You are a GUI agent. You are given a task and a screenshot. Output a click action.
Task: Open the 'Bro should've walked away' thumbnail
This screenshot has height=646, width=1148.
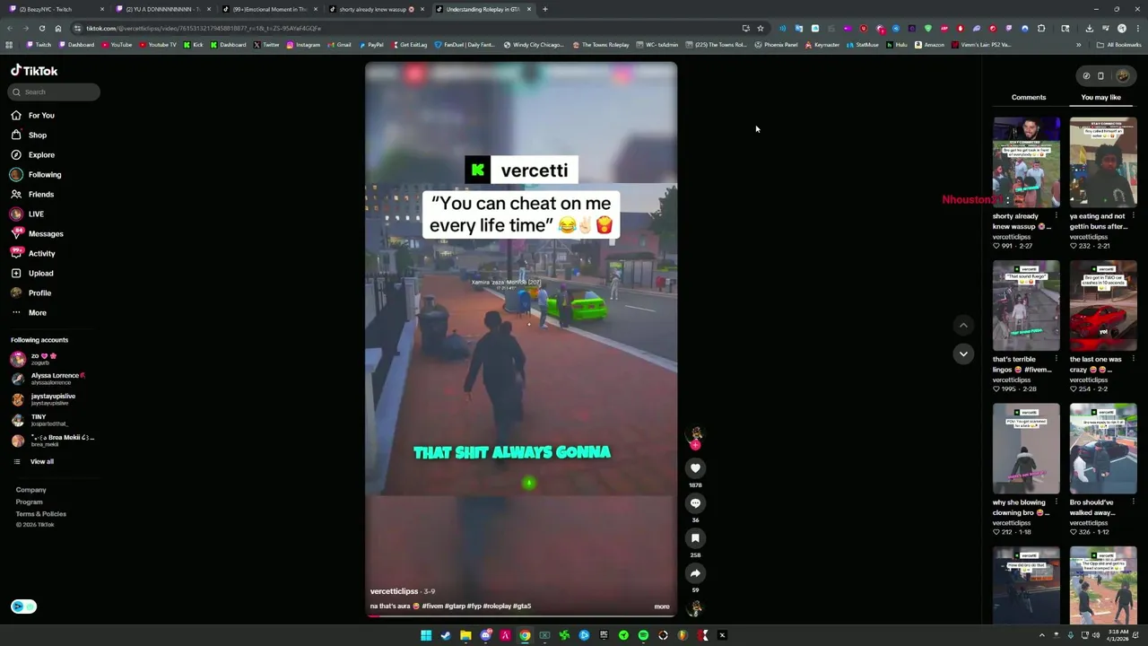coord(1103,449)
